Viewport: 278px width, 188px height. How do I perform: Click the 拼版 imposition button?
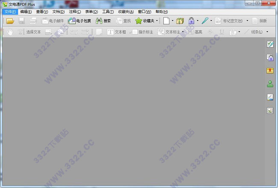tap(260, 21)
